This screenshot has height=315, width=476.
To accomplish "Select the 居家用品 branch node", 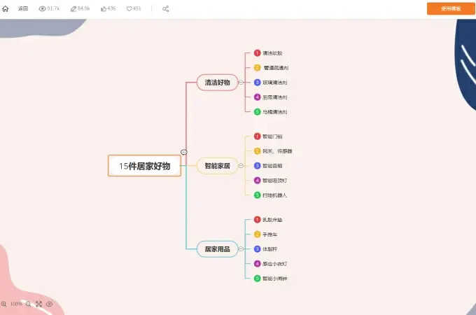I will (218, 248).
